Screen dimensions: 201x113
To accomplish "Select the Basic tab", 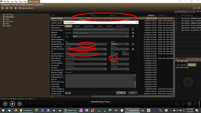I will 68,26.
